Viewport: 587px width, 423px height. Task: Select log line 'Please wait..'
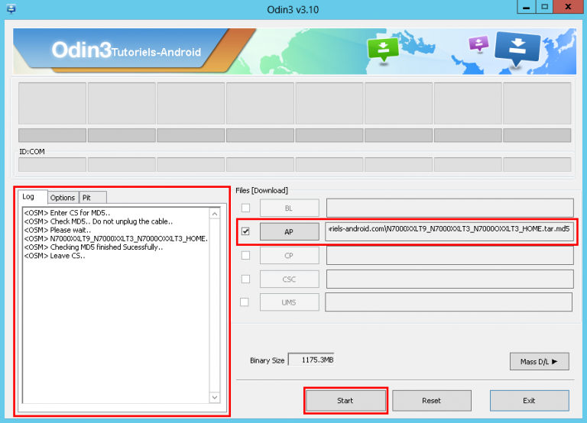[57, 230]
